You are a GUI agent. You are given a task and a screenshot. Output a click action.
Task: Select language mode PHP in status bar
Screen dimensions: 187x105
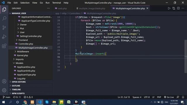click(x=159, y=97)
